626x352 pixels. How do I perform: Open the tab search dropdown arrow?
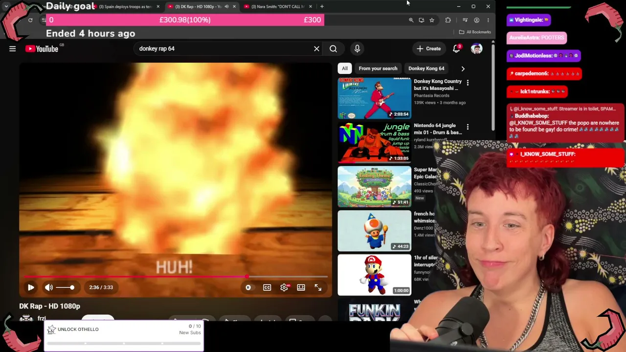pos(6,6)
